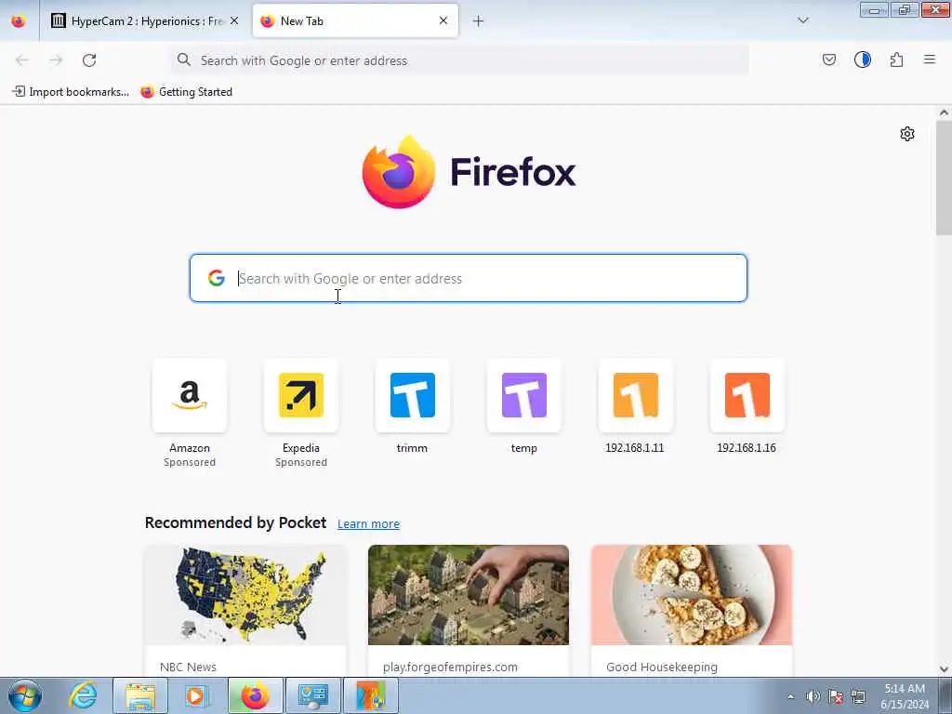
Task: Expand the list all tabs dropdown
Action: 803,20
